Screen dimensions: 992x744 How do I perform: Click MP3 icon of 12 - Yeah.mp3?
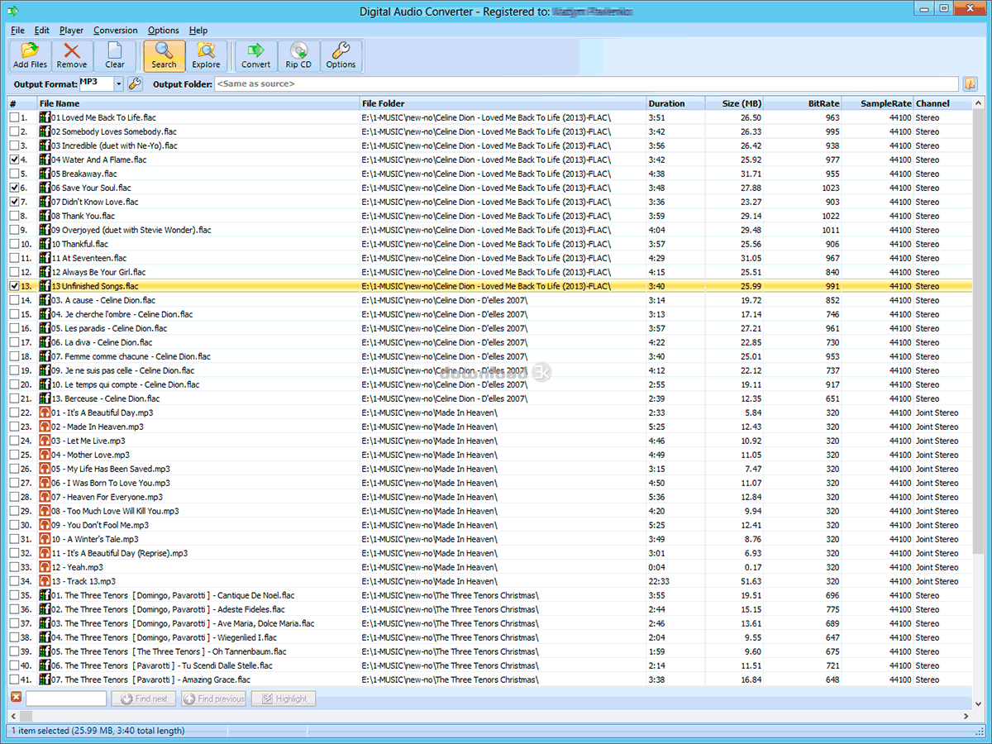tap(45, 567)
